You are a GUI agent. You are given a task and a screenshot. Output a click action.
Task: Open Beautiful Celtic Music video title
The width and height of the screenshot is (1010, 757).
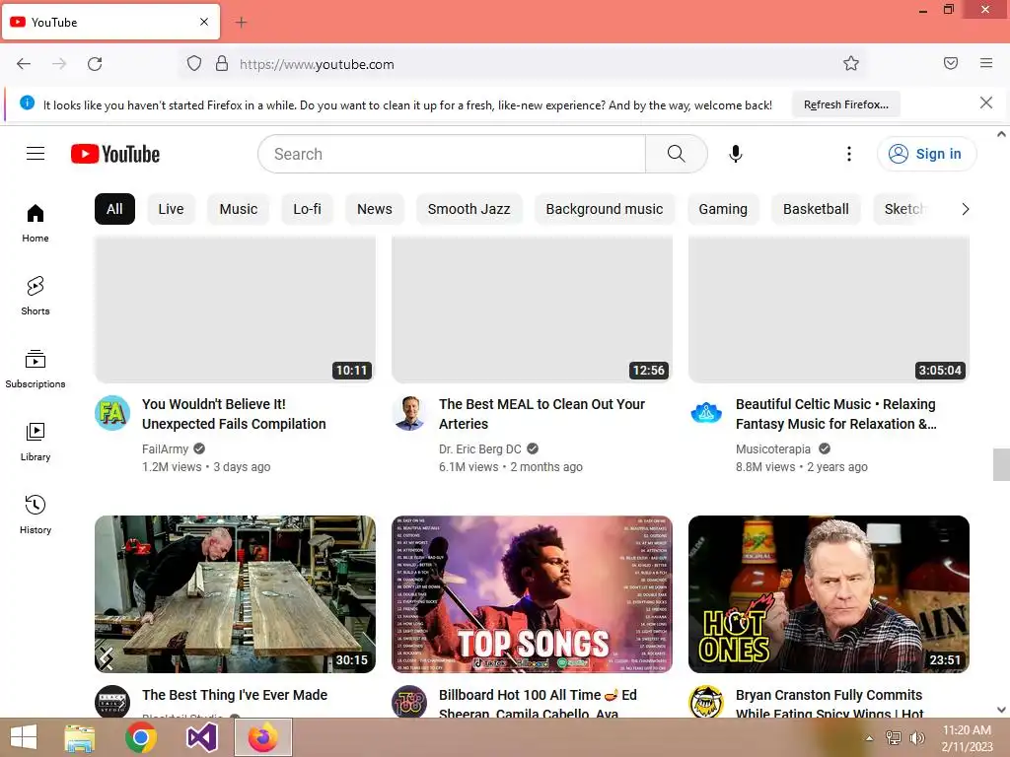[x=836, y=414]
